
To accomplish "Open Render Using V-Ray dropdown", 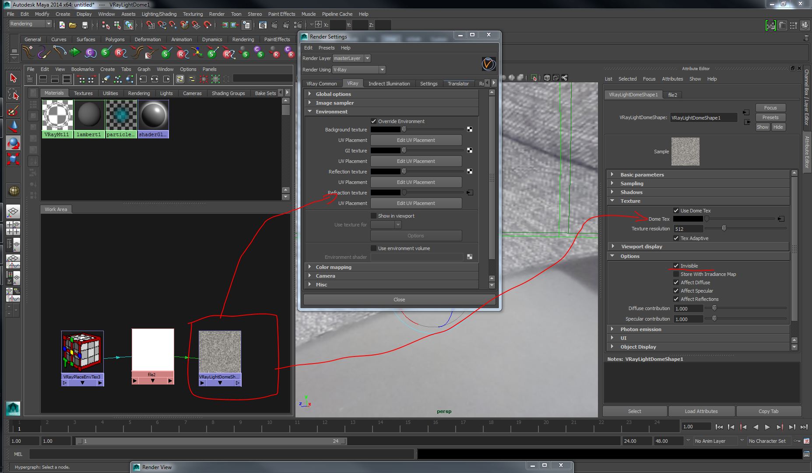I will [359, 70].
